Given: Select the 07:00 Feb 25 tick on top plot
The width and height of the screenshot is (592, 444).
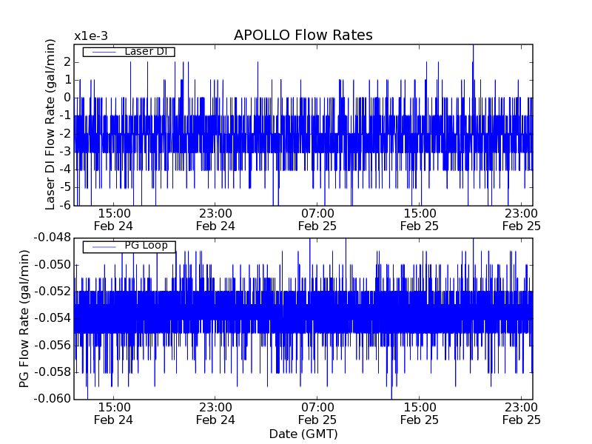Looking at the screenshot, I should [317, 219].
